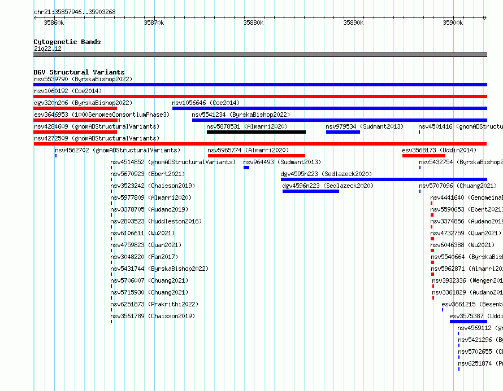Image resolution: width=503 pixels, height=391 pixels.
Task: Open nsv5590653 (Ebert2021) label
Action: 467,209
